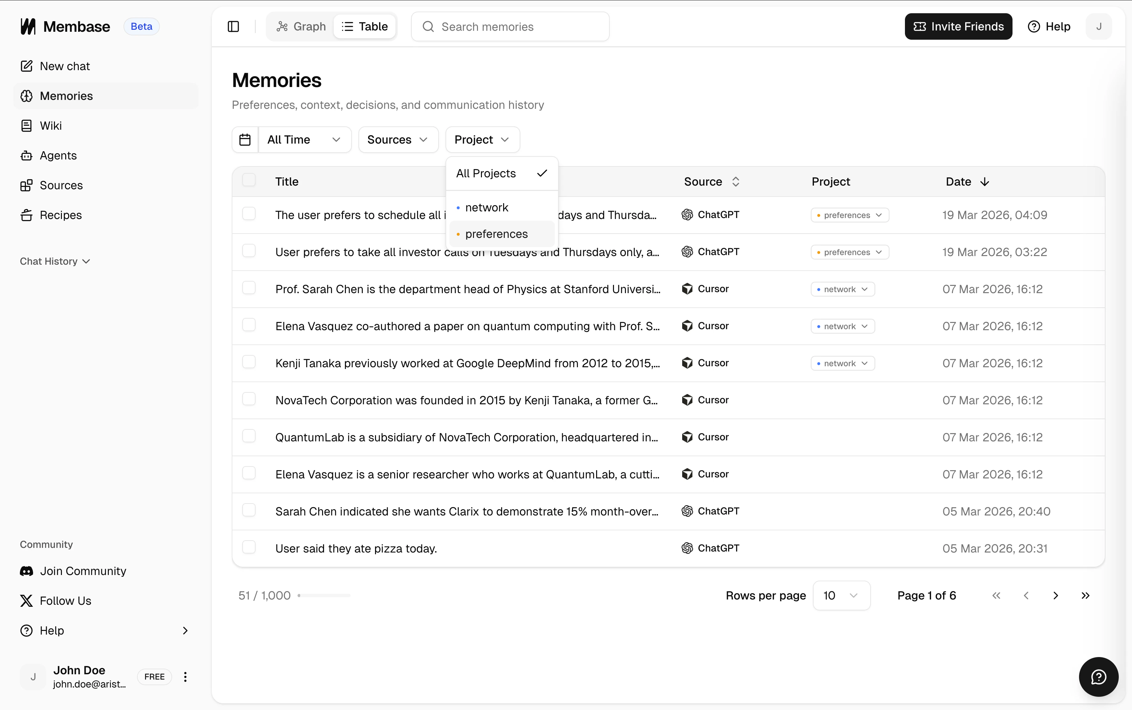Check the select-all checkbox in table header
Image resolution: width=1132 pixels, height=710 pixels.
click(x=250, y=180)
